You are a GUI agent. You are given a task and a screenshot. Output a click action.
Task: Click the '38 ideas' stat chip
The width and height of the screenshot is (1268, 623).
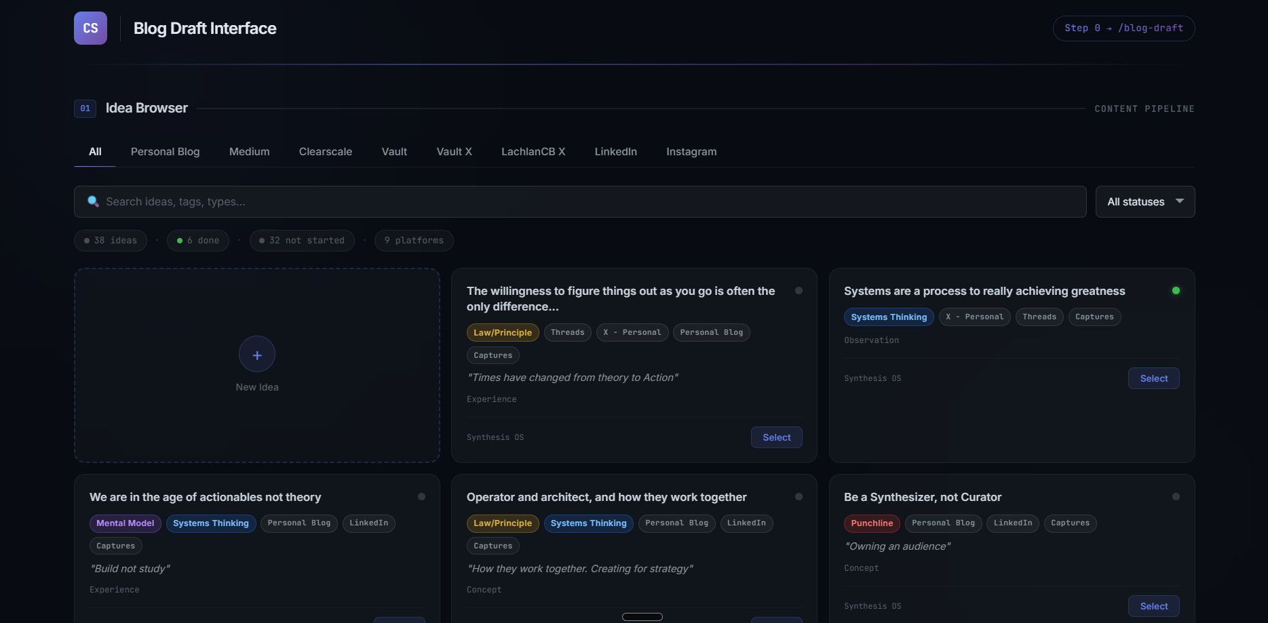coord(111,241)
